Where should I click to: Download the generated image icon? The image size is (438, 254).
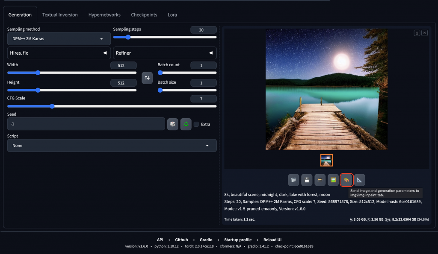click(x=417, y=33)
